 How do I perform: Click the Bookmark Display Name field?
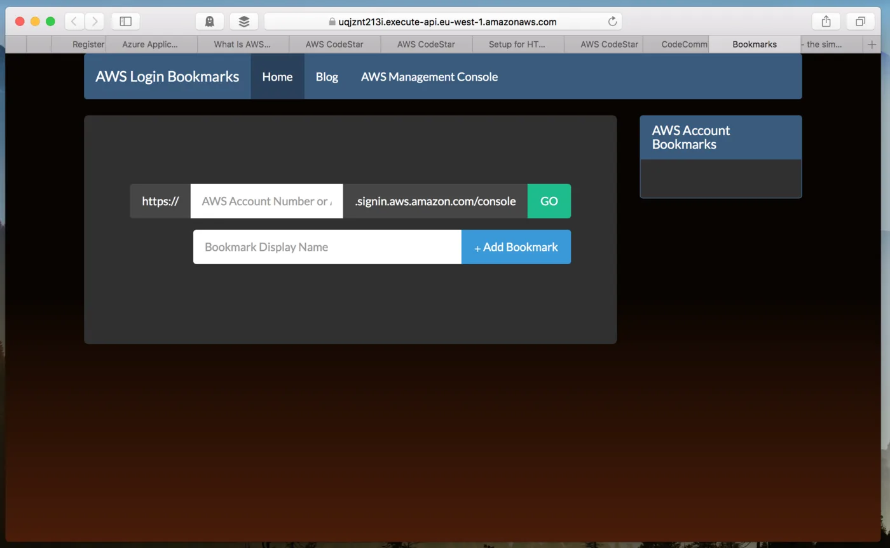click(327, 247)
